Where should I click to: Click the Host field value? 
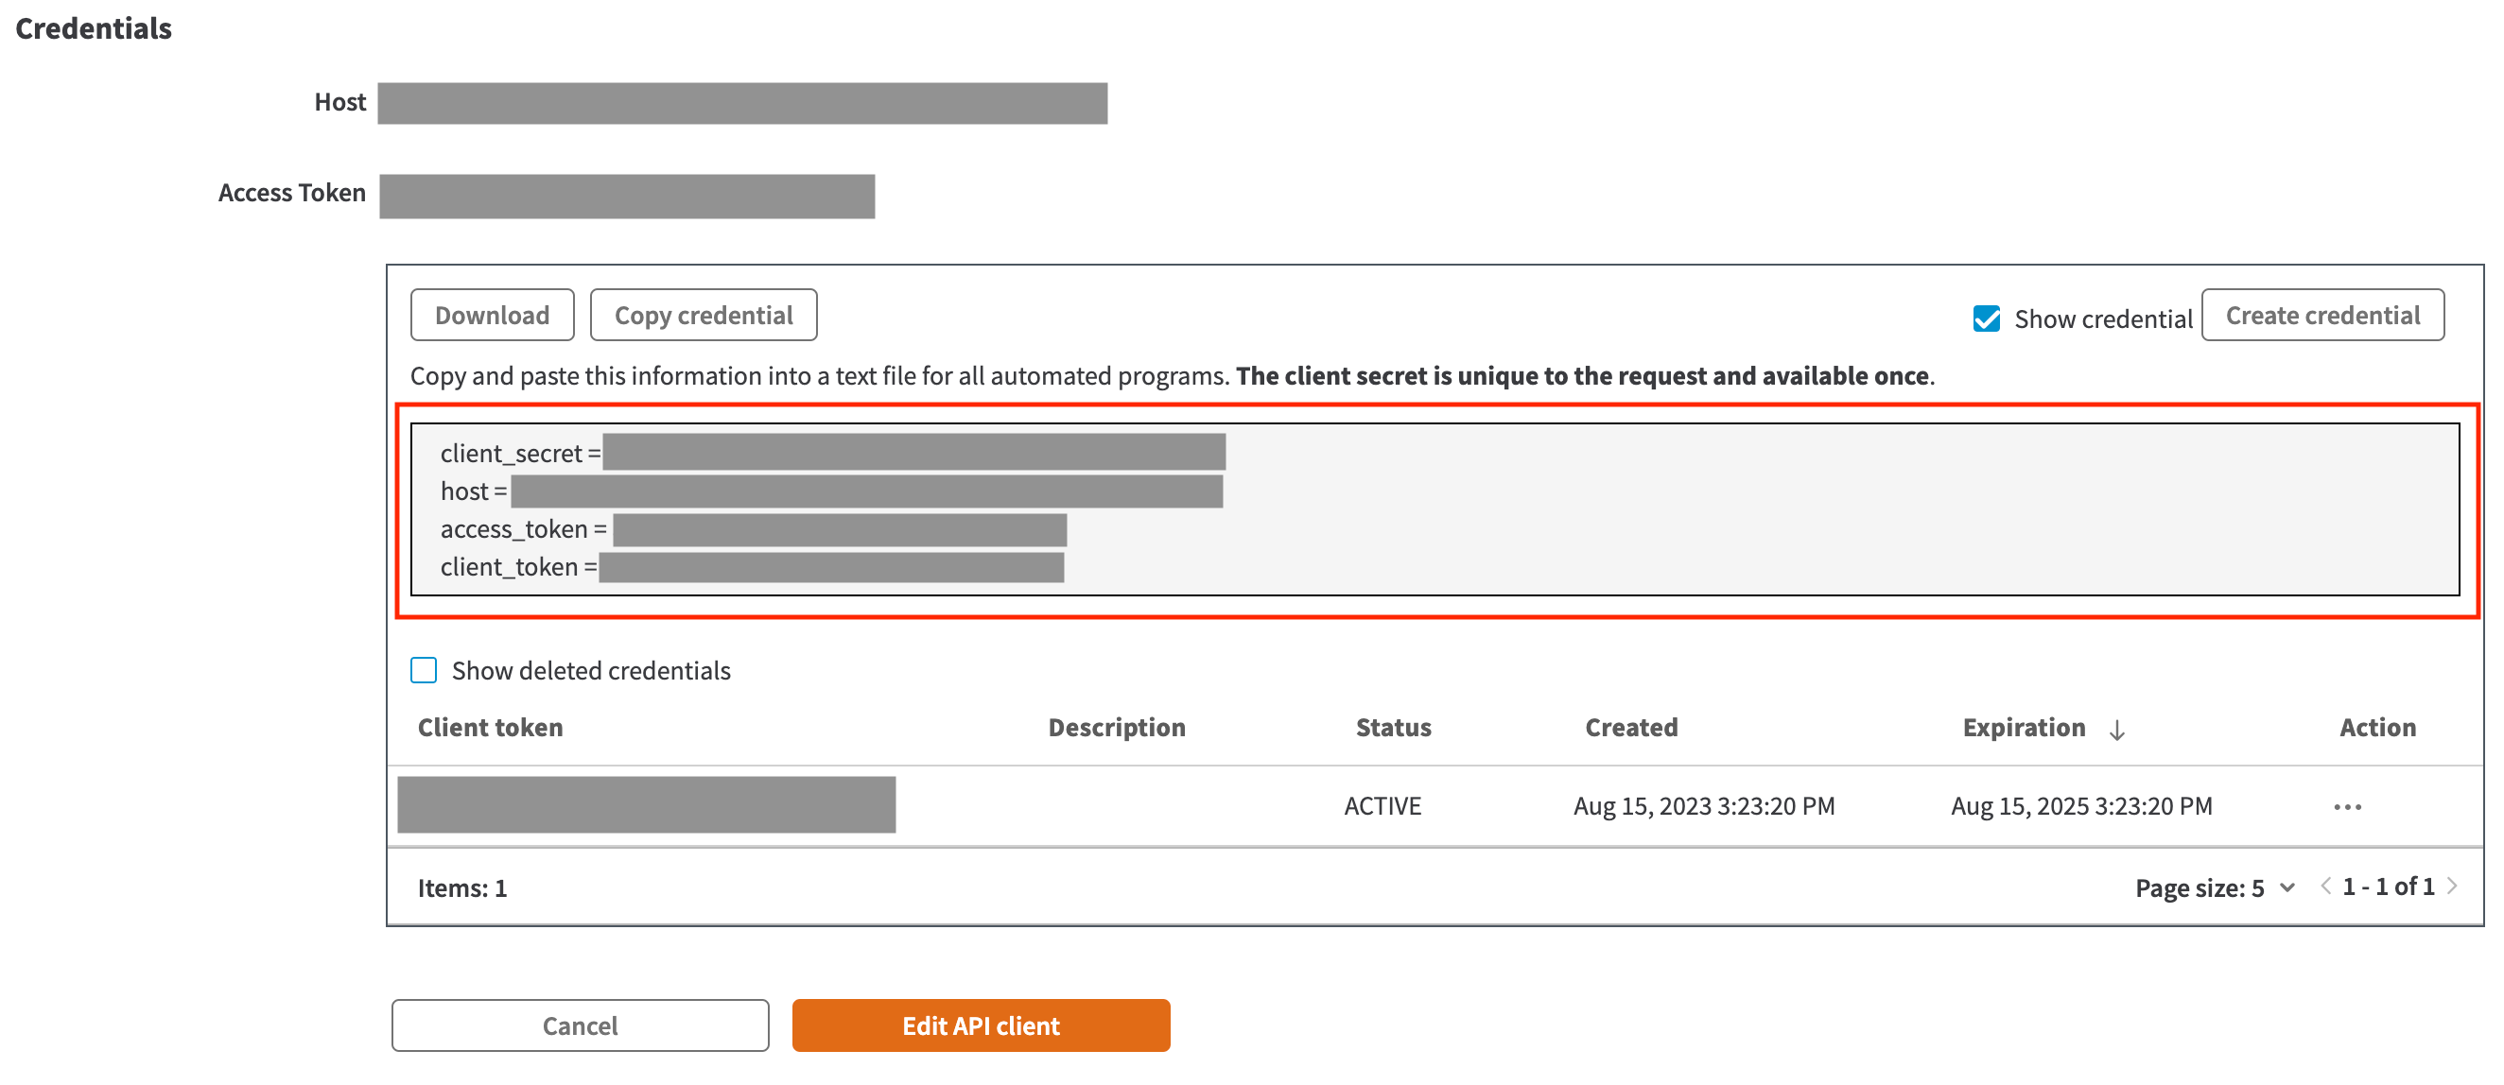742,103
